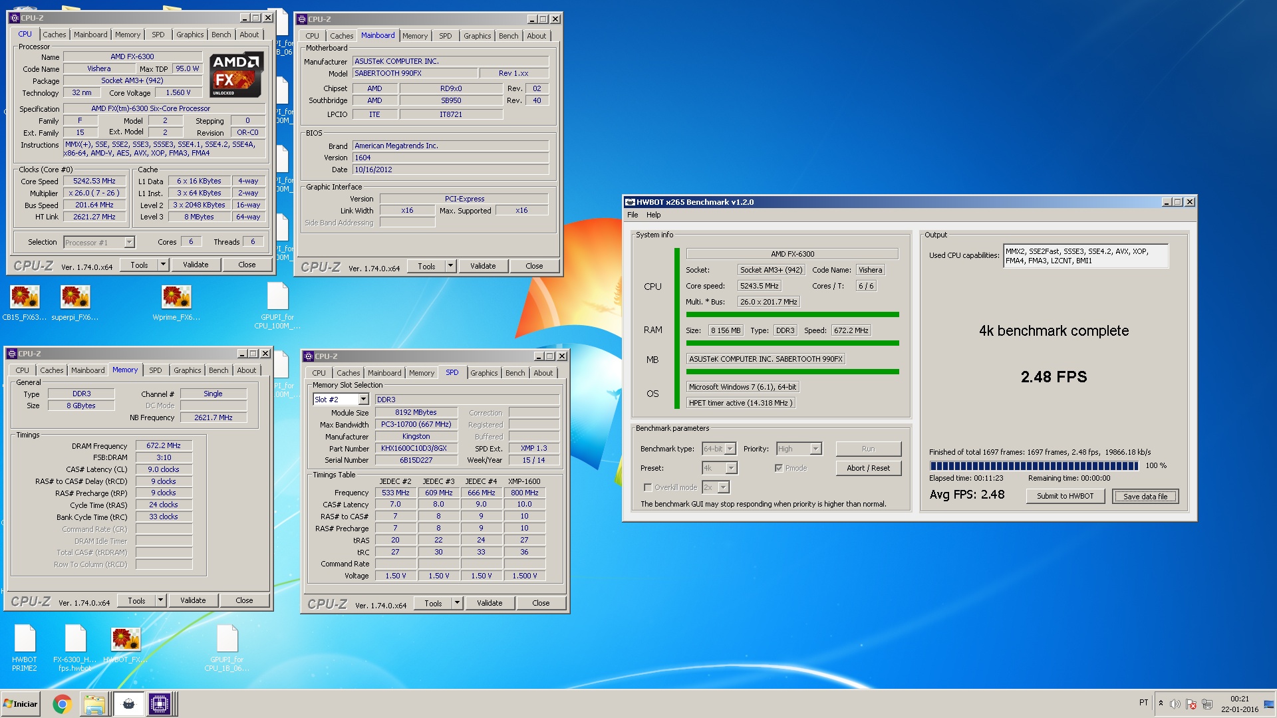Click the CPU-Z Mainboard window title icon
Image resolution: width=1277 pixels, height=718 pixels.
point(302,19)
